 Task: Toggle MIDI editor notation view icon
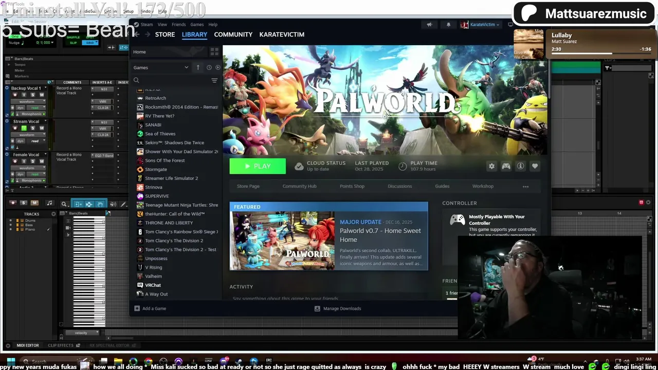49,203
